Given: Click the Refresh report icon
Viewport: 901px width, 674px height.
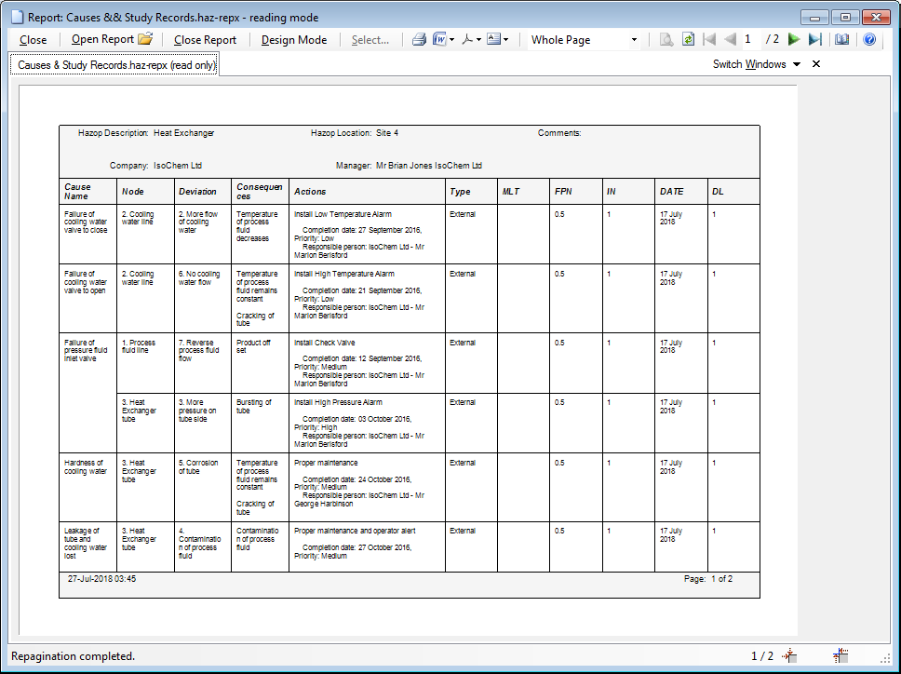Looking at the screenshot, I should click(688, 40).
